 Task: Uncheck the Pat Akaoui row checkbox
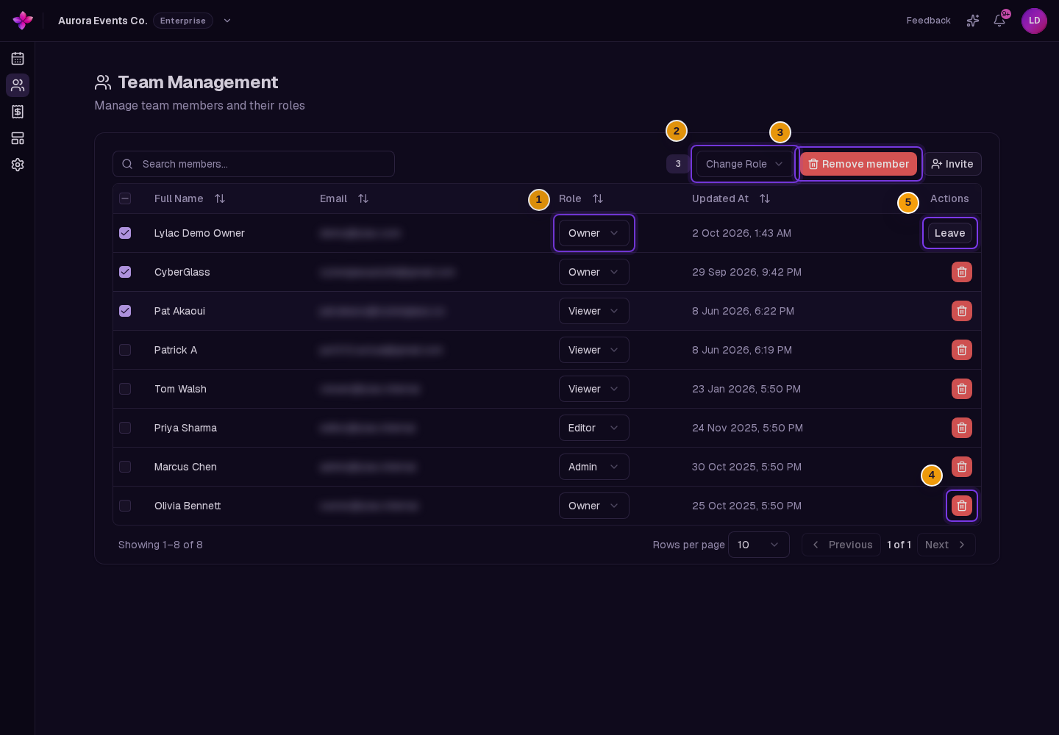pos(125,311)
